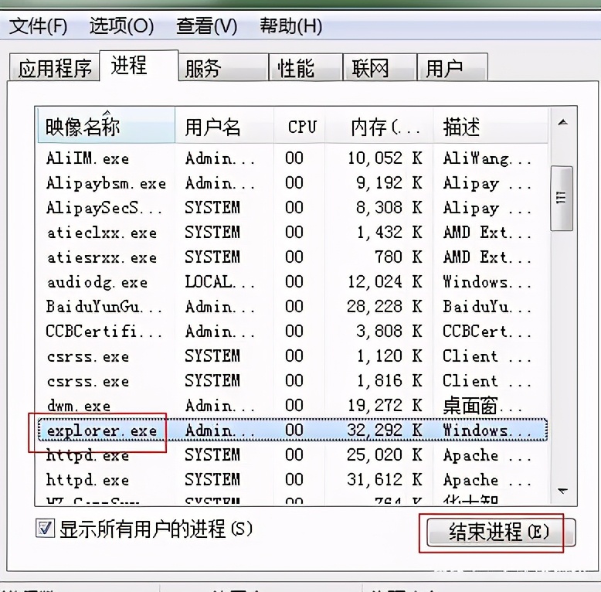Click BaiduYu... description cell
The image size is (601, 592).
point(487,307)
